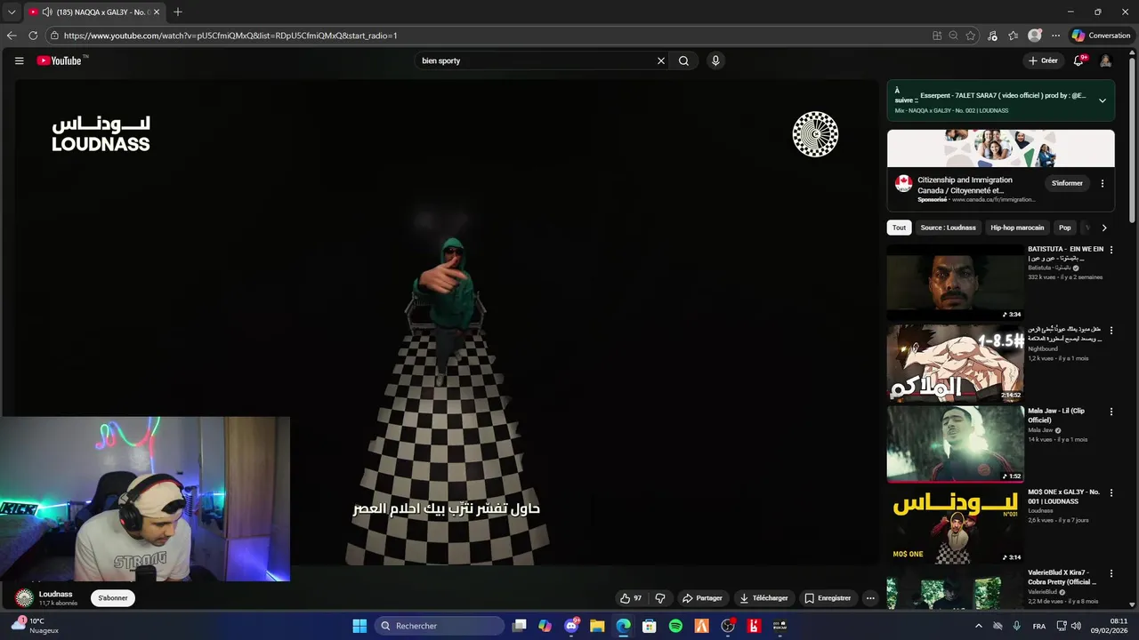Open the YouTube account avatar menu
Screen dimensions: 1139x640
tap(1105, 60)
